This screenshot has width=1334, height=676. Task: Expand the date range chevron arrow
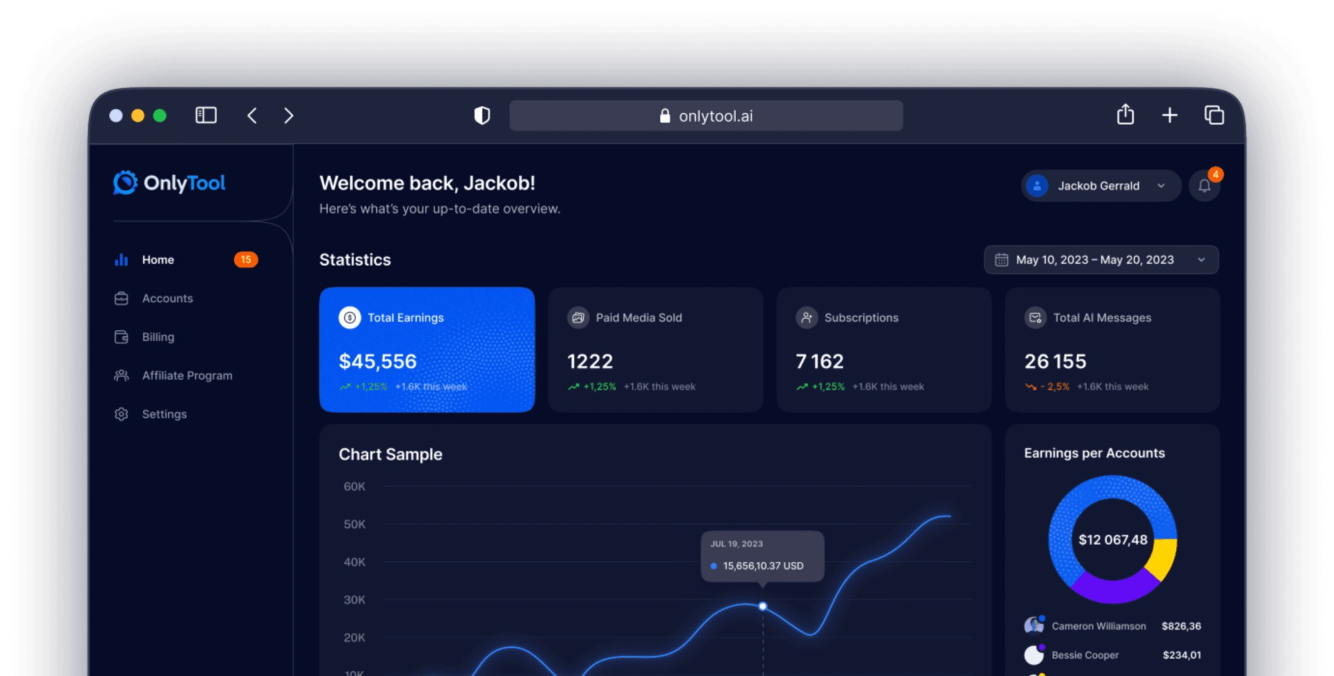coord(1201,260)
